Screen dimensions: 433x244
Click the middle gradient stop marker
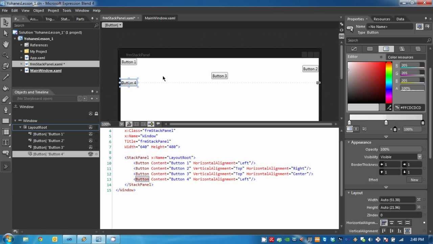(386, 123)
